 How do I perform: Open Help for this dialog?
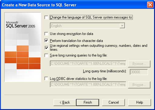(139, 102)
